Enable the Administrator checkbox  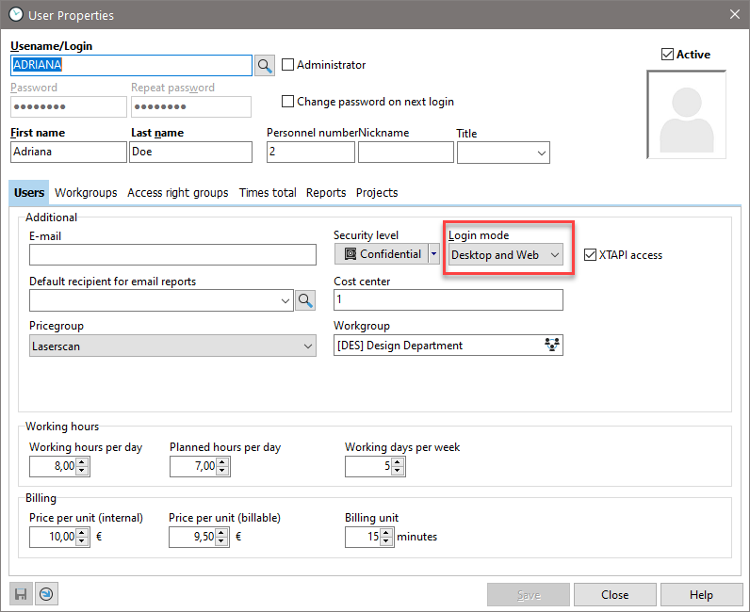click(288, 65)
